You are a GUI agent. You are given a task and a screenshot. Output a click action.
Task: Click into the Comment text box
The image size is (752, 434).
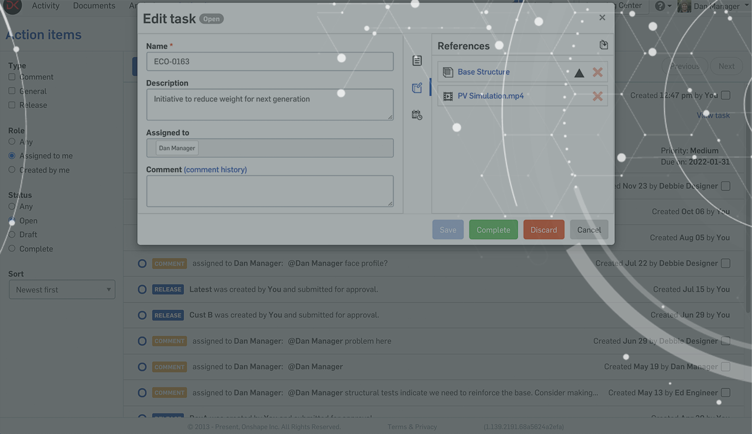(270, 191)
